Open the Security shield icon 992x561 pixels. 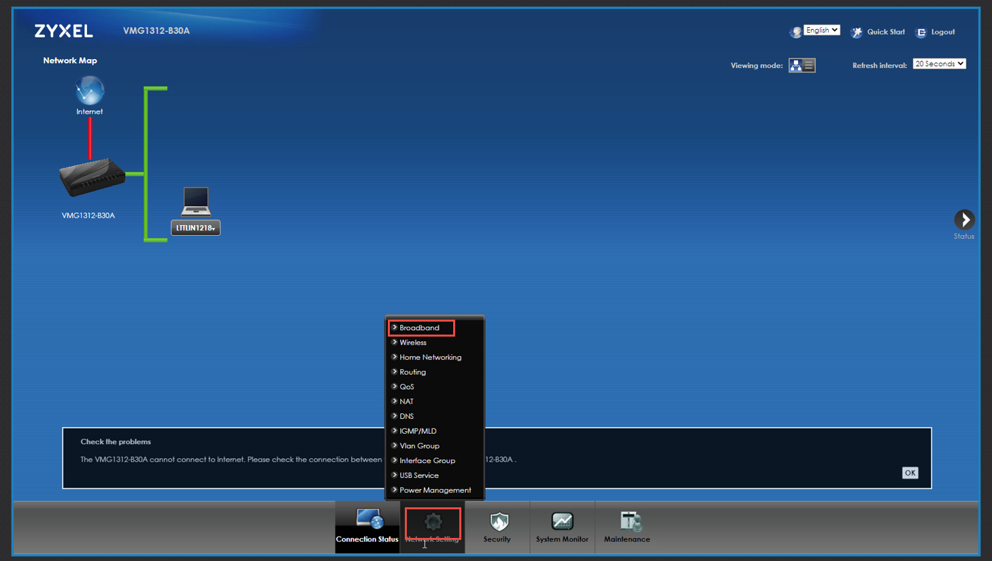pos(498,522)
